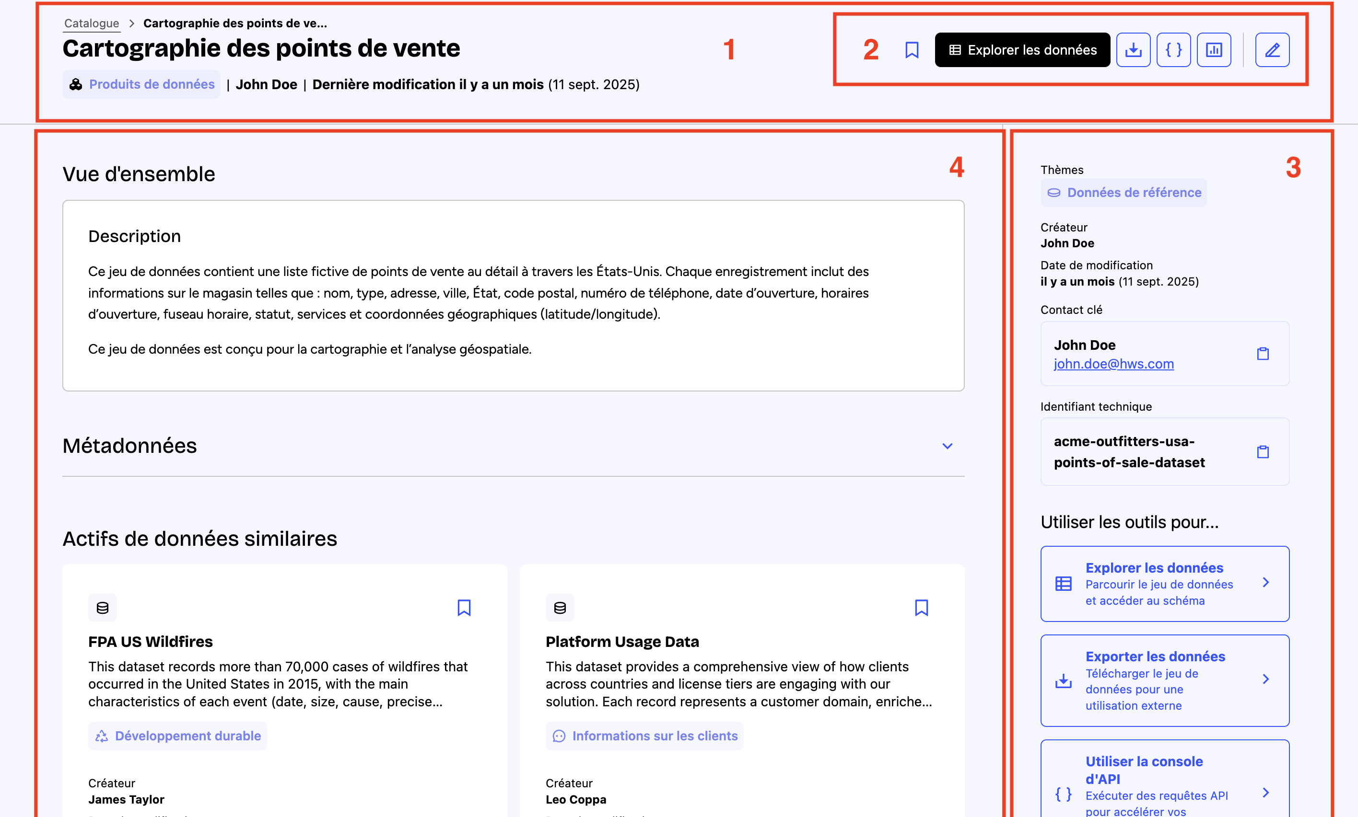Click the download icon in header toolbar

(1133, 50)
